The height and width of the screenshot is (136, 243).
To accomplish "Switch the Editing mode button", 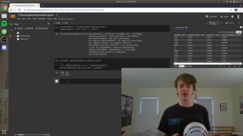I will pyautogui.click(x=230, y=23).
